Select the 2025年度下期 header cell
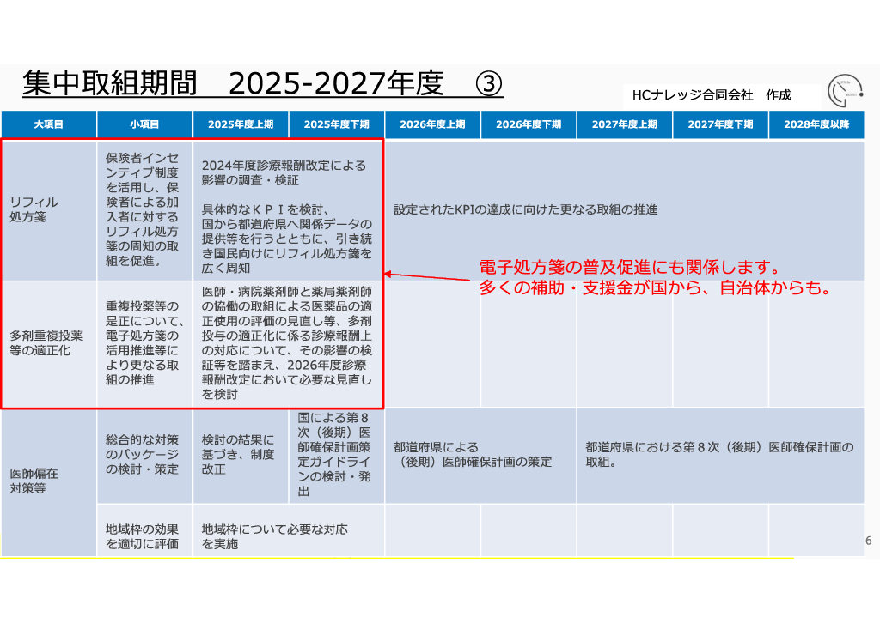Viewport: 880px width, 623px height. (x=337, y=124)
